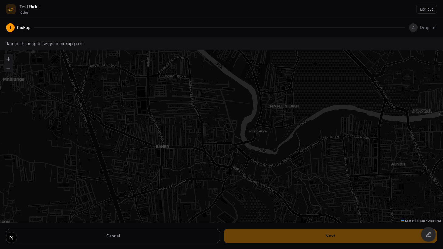Set pickup at PIMPLE NILAKH label
Screen dimensions: 443x249
pos(284,106)
